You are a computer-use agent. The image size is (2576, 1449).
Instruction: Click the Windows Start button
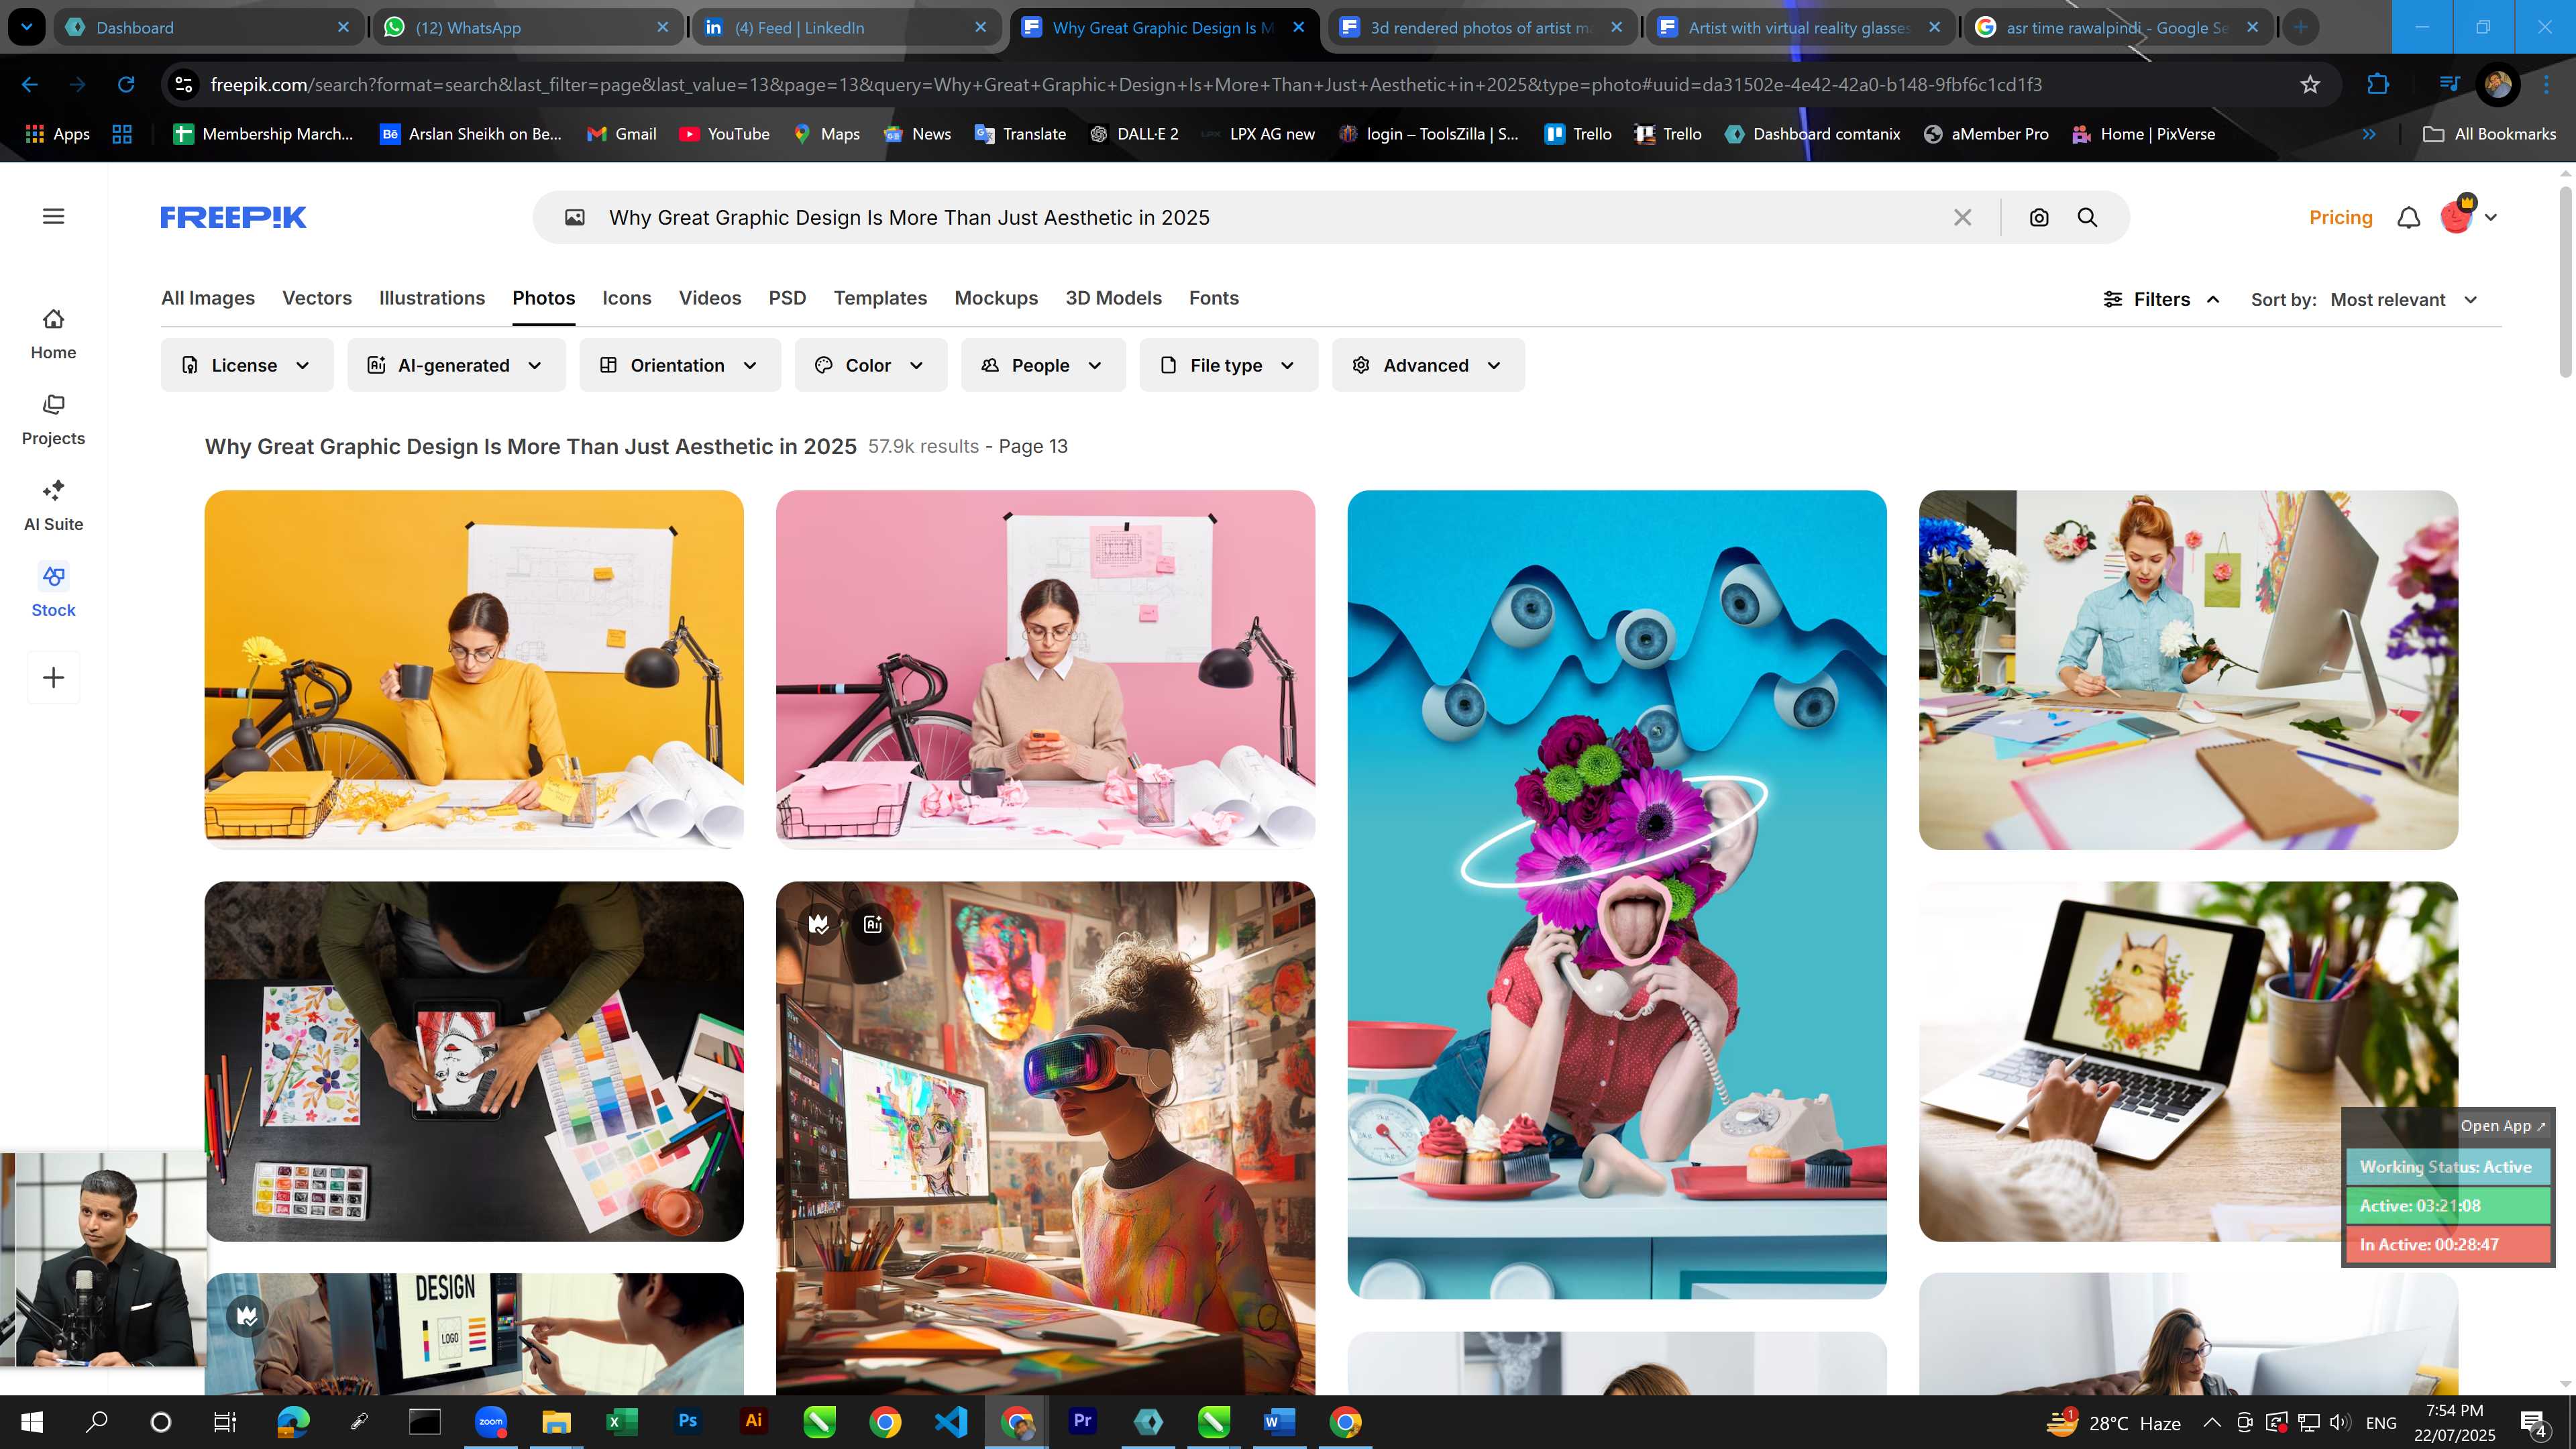click(32, 1421)
